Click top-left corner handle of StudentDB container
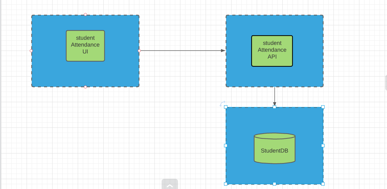 [x=226, y=107]
